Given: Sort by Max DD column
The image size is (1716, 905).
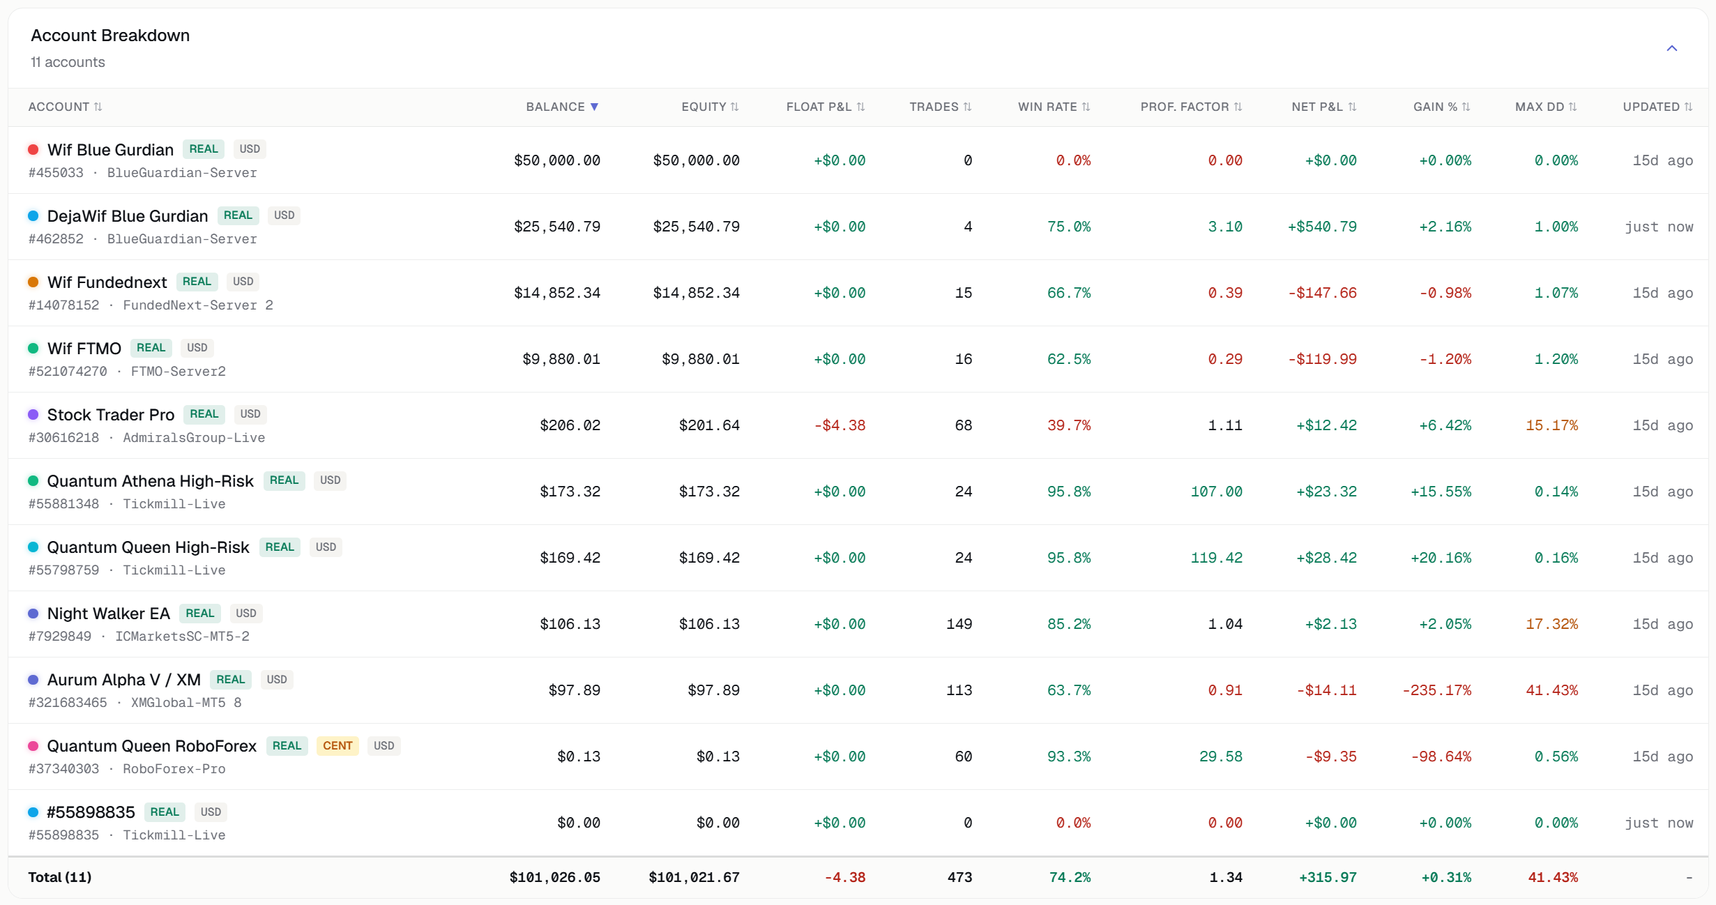Looking at the screenshot, I should tap(1546, 107).
